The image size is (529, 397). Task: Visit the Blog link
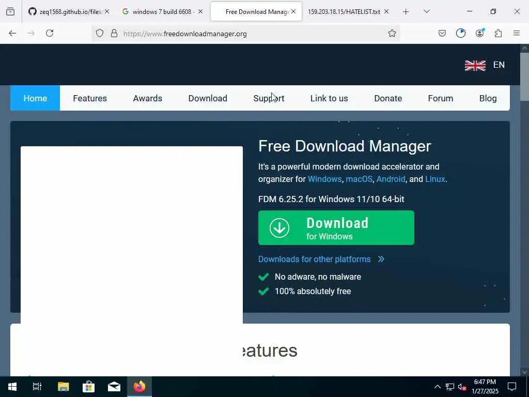(488, 98)
